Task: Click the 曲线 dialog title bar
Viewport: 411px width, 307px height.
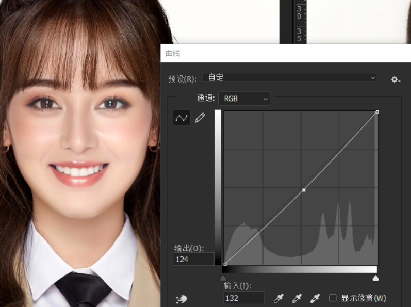Action: point(286,54)
